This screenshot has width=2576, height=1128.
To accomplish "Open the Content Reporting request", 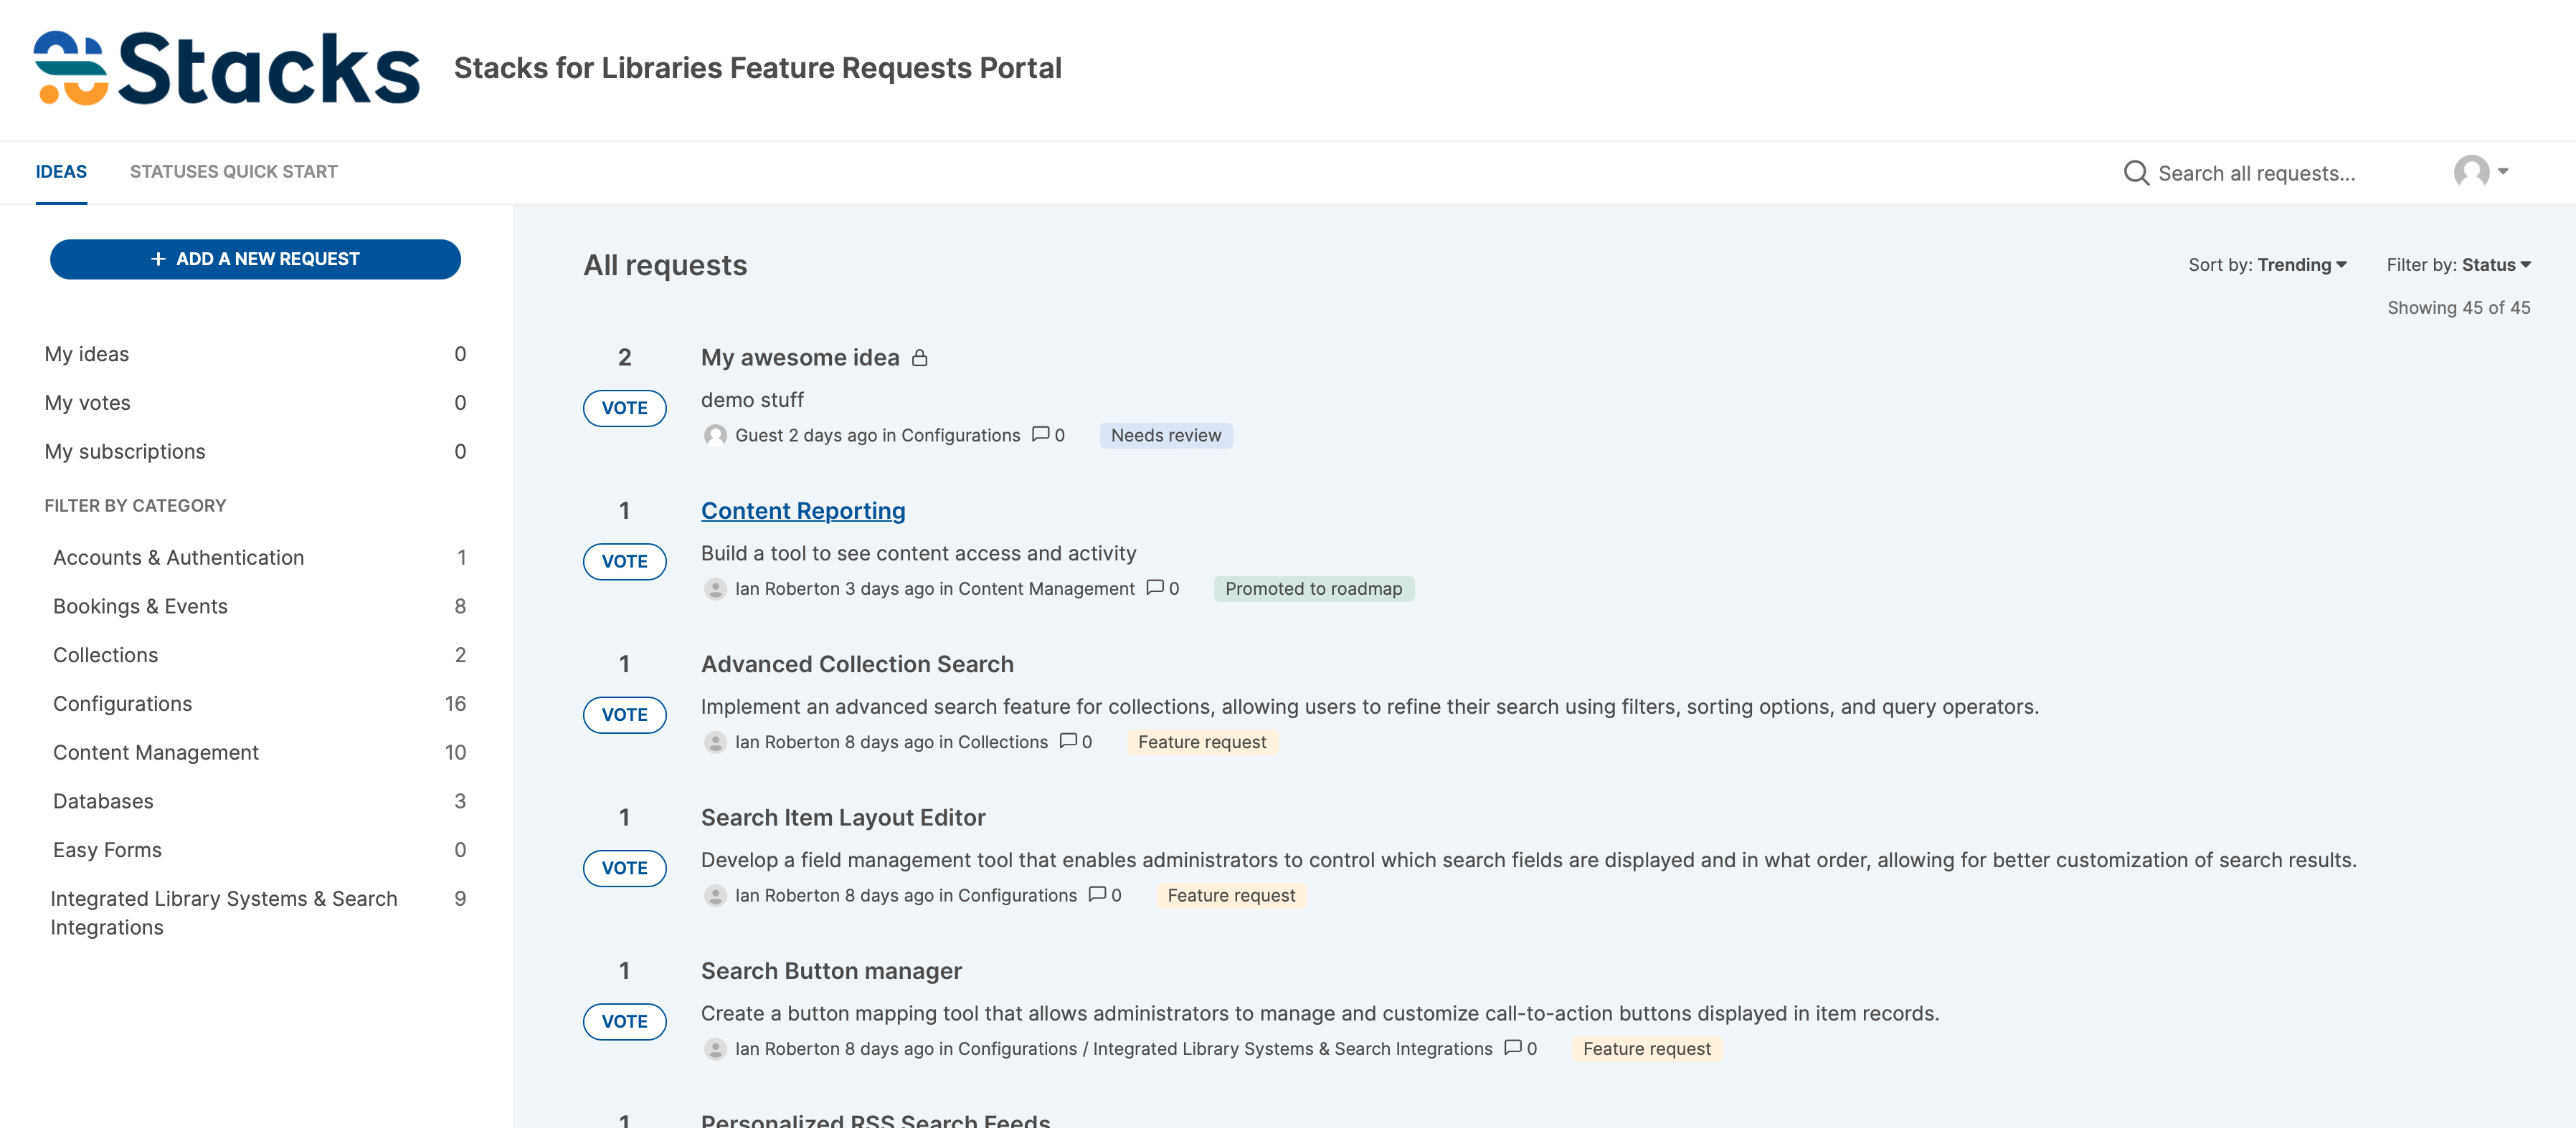I will click(803, 510).
